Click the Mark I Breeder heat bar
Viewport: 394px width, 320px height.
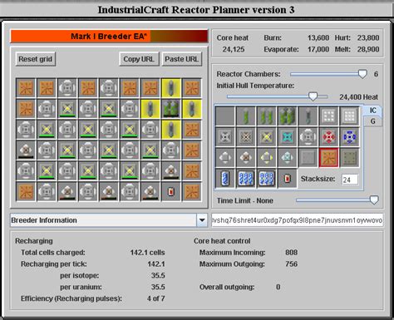point(109,37)
